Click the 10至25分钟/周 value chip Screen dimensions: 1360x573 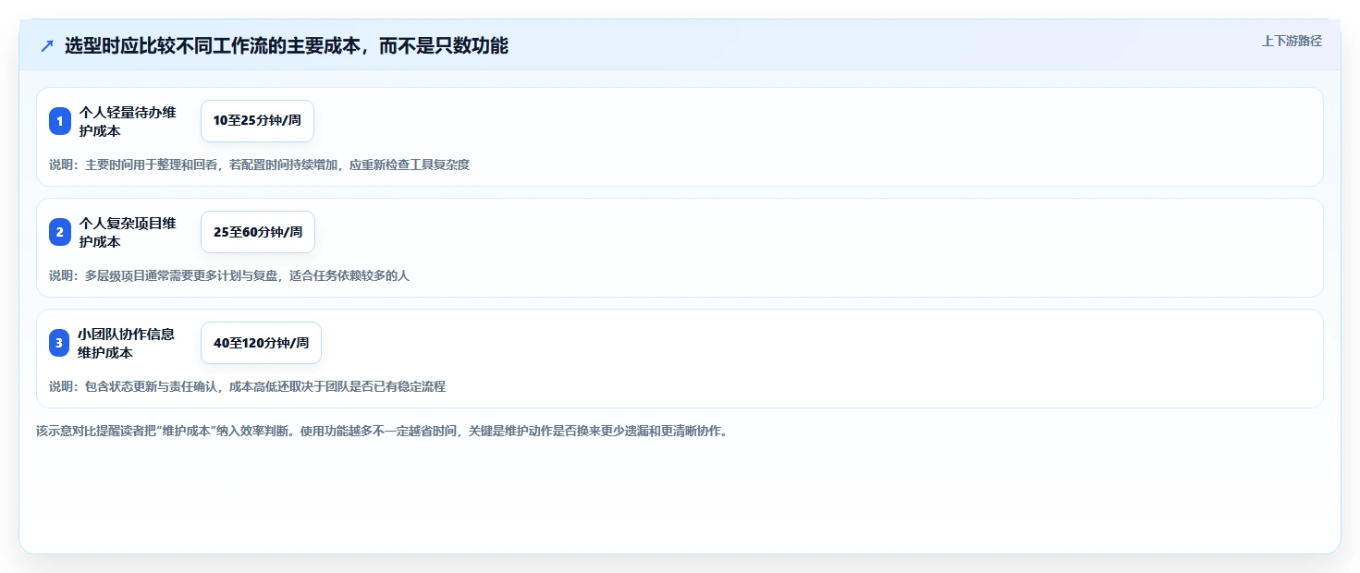coord(257,121)
